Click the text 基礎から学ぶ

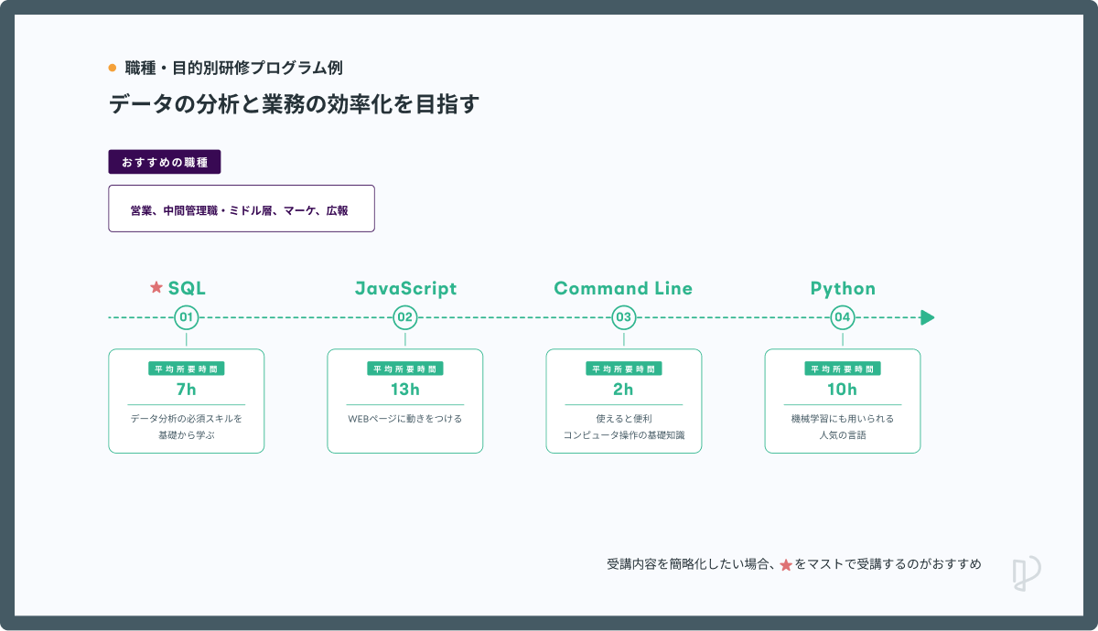187,435
